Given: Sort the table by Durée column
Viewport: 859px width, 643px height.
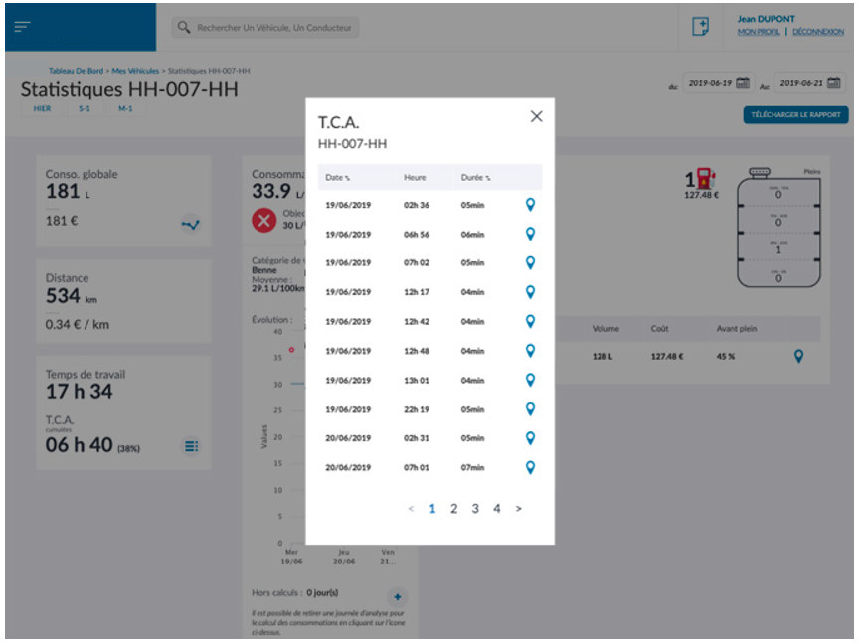Looking at the screenshot, I should [475, 177].
